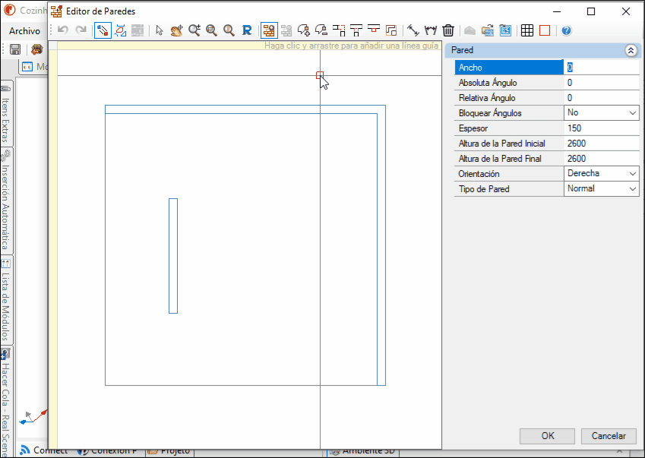Click the Undo arrow in Editor de Paredes toolbar

[62, 30]
